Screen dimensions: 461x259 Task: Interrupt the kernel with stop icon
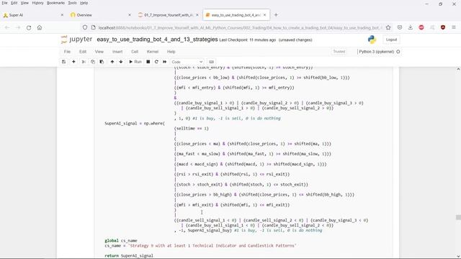pos(148,62)
